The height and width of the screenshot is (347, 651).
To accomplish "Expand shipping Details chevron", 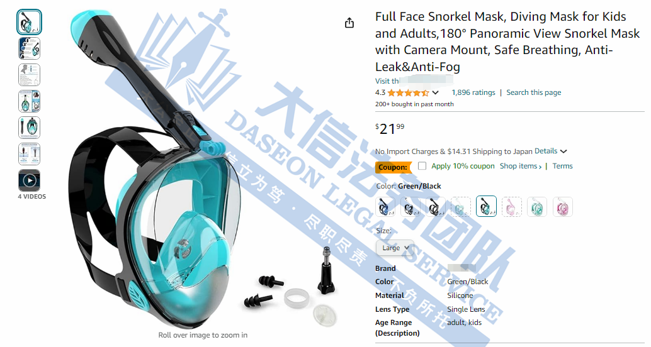I will [x=563, y=151].
